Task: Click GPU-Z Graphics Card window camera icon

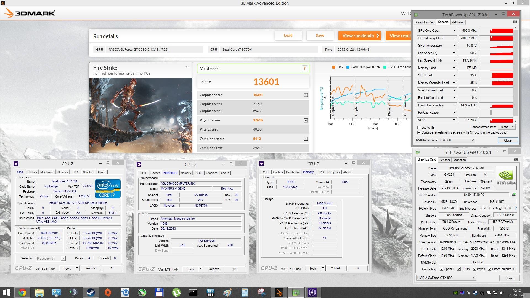Action: pos(516,159)
